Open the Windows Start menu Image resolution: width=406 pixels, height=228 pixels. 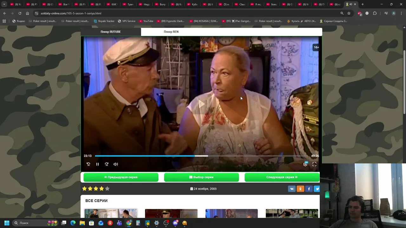[7, 223]
